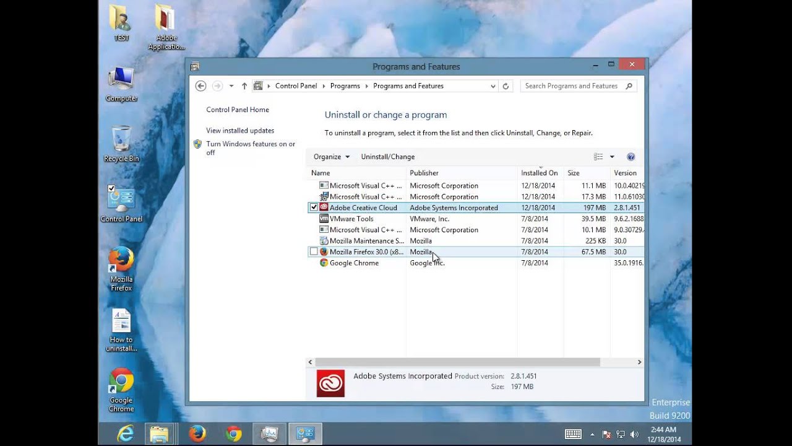Select Microsoft Visual C++ 11.1 MB entry
The image size is (792, 446).
pos(475,185)
